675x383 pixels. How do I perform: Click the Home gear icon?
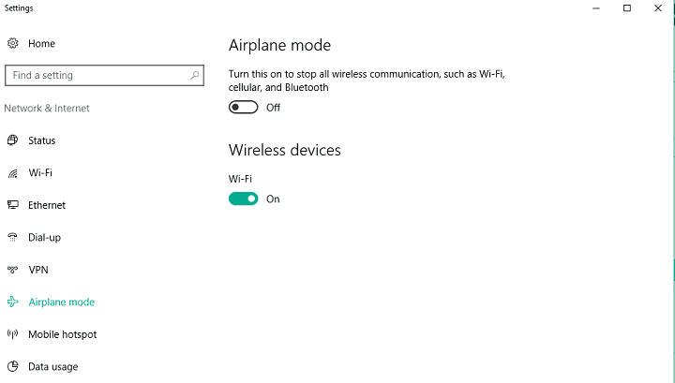pyautogui.click(x=13, y=43)
